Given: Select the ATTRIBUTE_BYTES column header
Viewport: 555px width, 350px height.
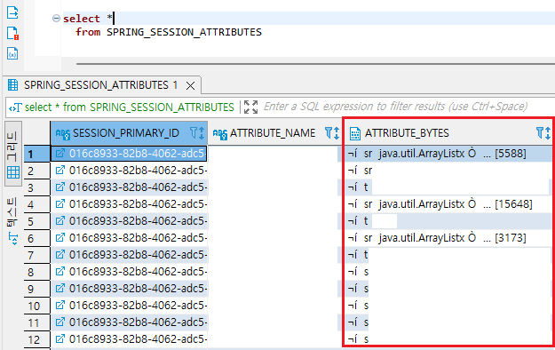Looking at the screenshot, I should [448, 133].
